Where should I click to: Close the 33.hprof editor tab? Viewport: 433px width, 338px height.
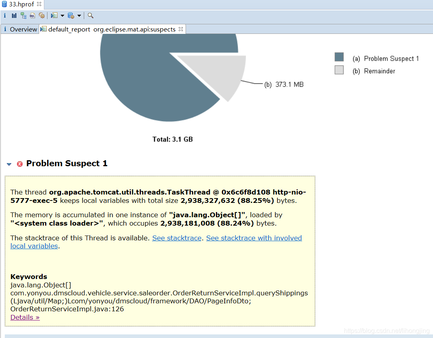click(x=39, y=4)
